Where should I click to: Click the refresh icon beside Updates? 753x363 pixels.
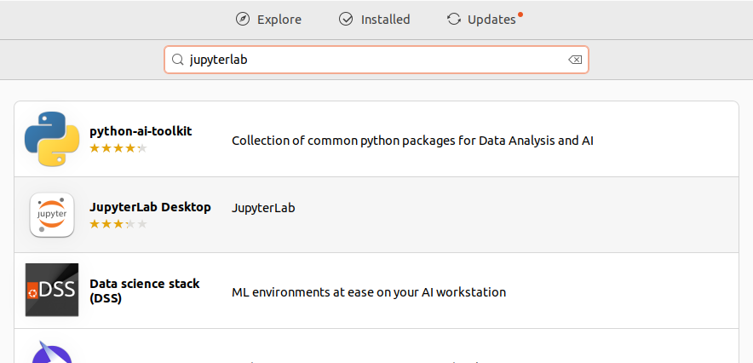[454, 20]
